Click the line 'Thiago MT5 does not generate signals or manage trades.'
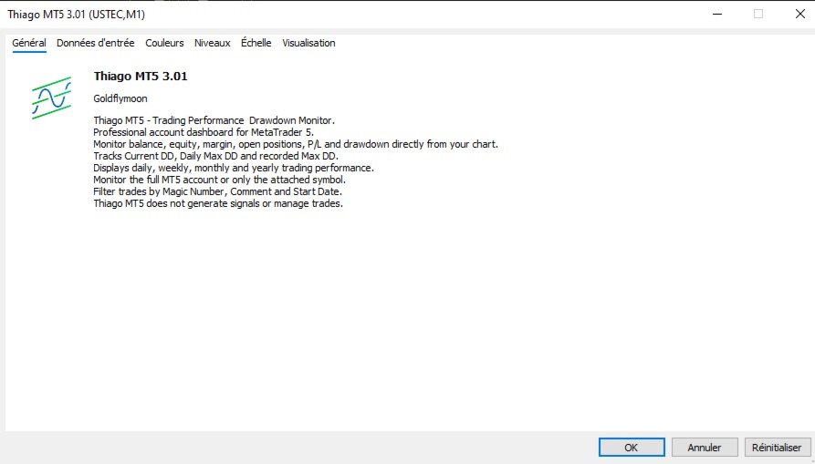815x464 pixels. click(x=218, y=203)
